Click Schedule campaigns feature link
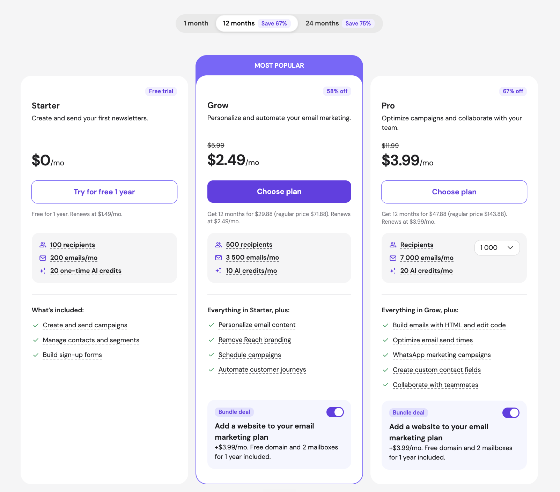Image resolution: width=560 pixels, height=492 pixels. click(250, 355)
